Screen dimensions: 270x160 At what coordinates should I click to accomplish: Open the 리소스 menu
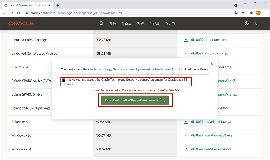pos(126,23)
